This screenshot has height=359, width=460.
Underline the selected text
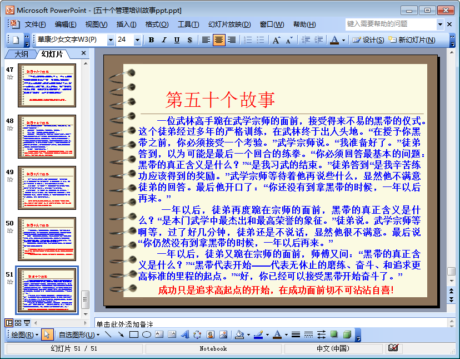coord(177,40)
